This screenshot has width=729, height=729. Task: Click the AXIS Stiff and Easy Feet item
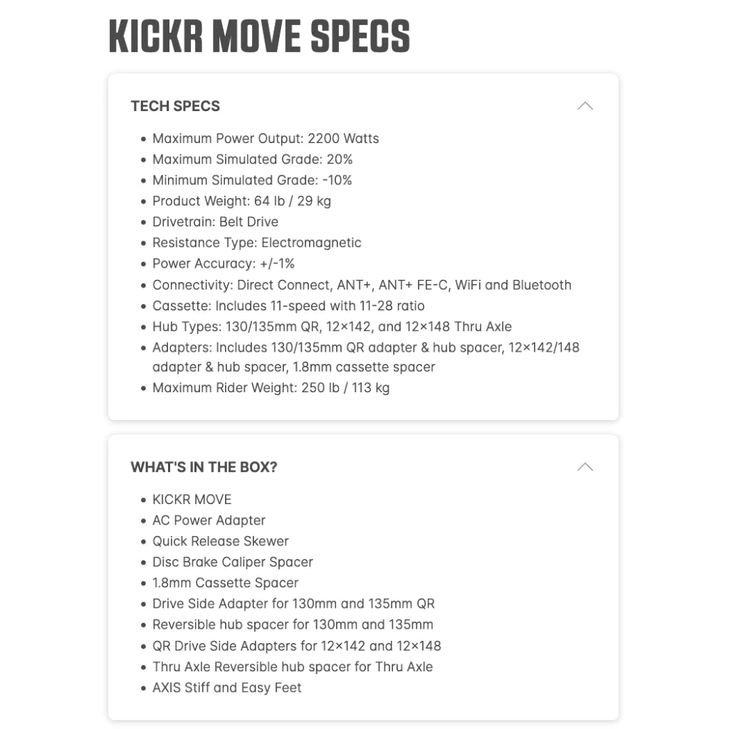tap(226, 688)
